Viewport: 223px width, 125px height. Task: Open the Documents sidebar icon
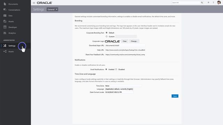coord(5,4)
